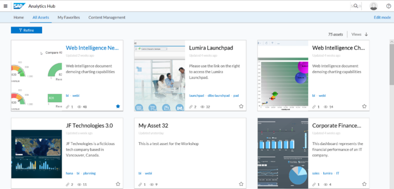394x189 pixels.
Task: Click views eye icon on My Asset 32 card
Action: coord(152,184)
